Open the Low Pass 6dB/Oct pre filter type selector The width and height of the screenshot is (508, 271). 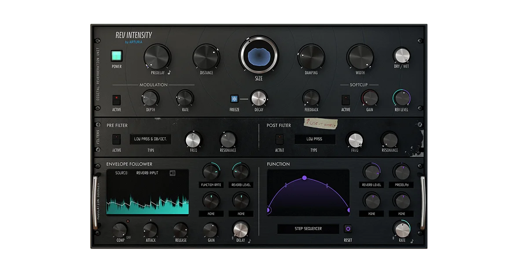[151, 139]
